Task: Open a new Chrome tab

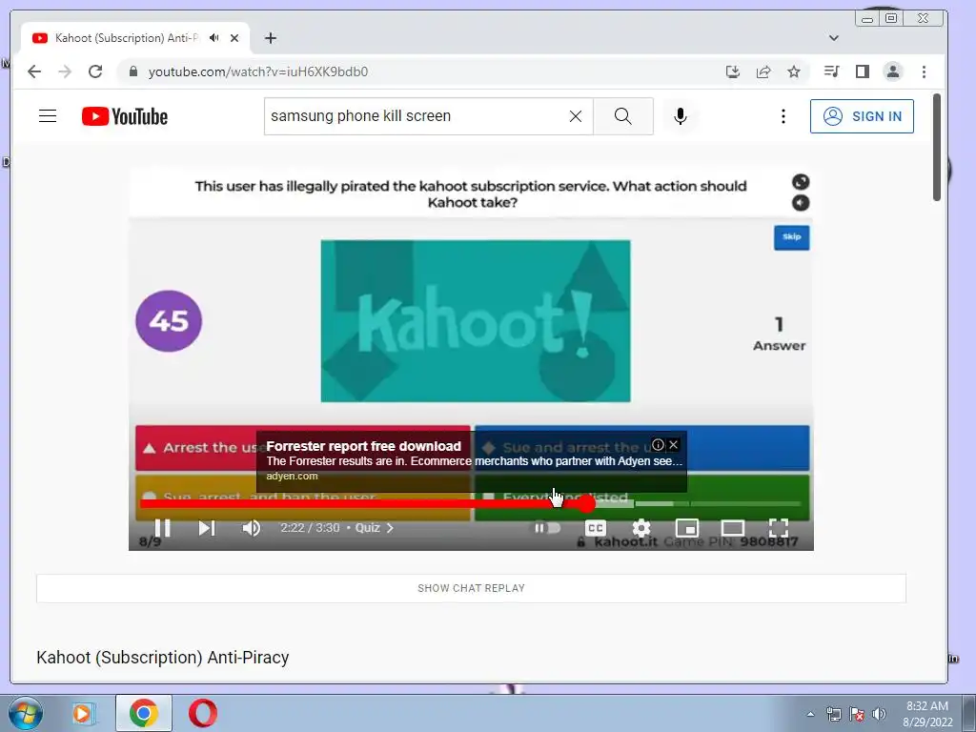Action: [x=270, y=38]
